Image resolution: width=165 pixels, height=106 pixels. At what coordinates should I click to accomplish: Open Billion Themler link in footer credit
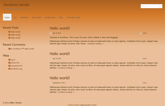click(x=92, y=105)
